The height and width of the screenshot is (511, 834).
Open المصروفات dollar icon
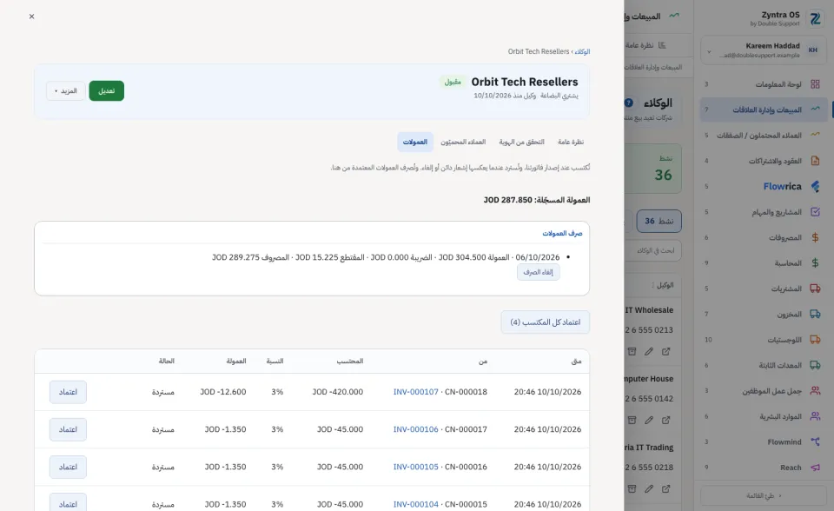815,237
